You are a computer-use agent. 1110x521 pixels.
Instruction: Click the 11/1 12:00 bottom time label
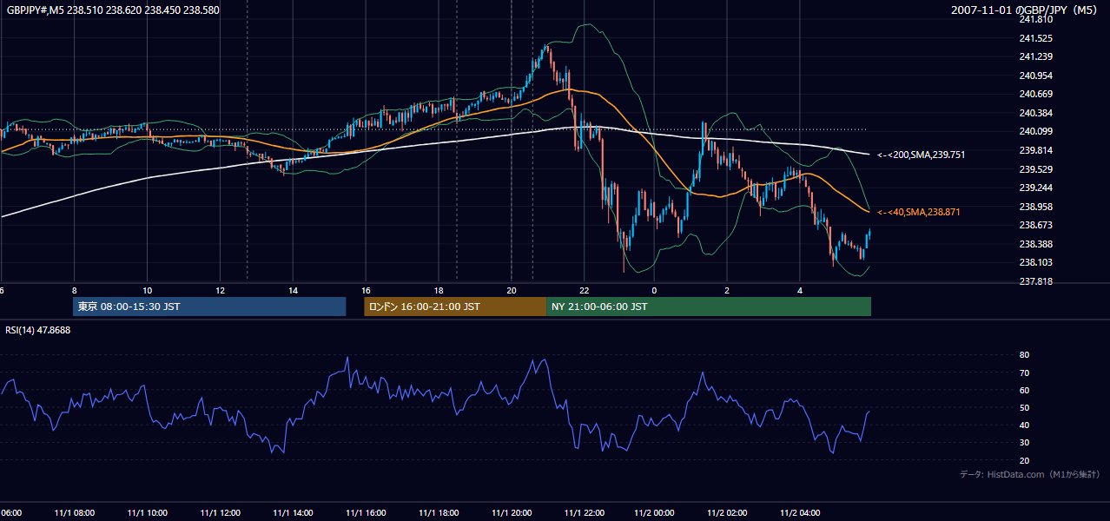220,512
